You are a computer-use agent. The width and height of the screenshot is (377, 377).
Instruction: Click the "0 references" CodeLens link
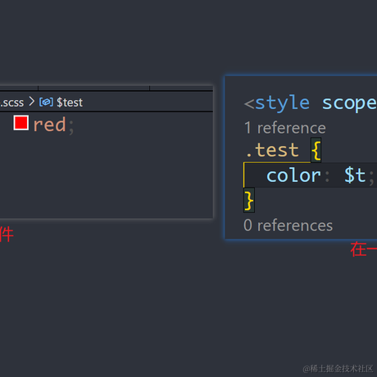288,225
